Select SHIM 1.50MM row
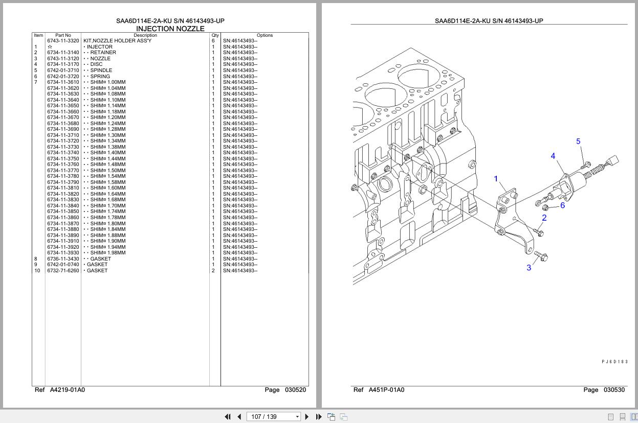The height and width of the screenshot is (423, 638). tap(104, 171)
